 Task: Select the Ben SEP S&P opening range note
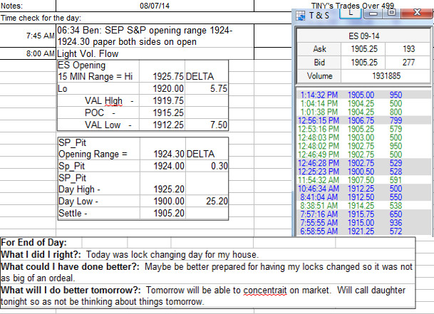click(x=155, y=36)
